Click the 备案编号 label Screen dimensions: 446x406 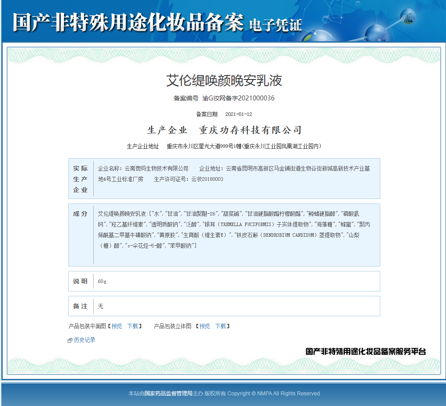pos(186,98)
